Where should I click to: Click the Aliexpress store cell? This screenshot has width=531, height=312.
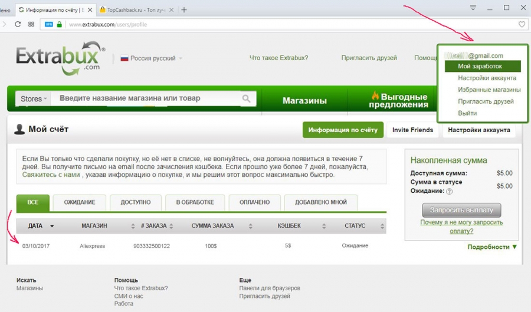point(93,246)
